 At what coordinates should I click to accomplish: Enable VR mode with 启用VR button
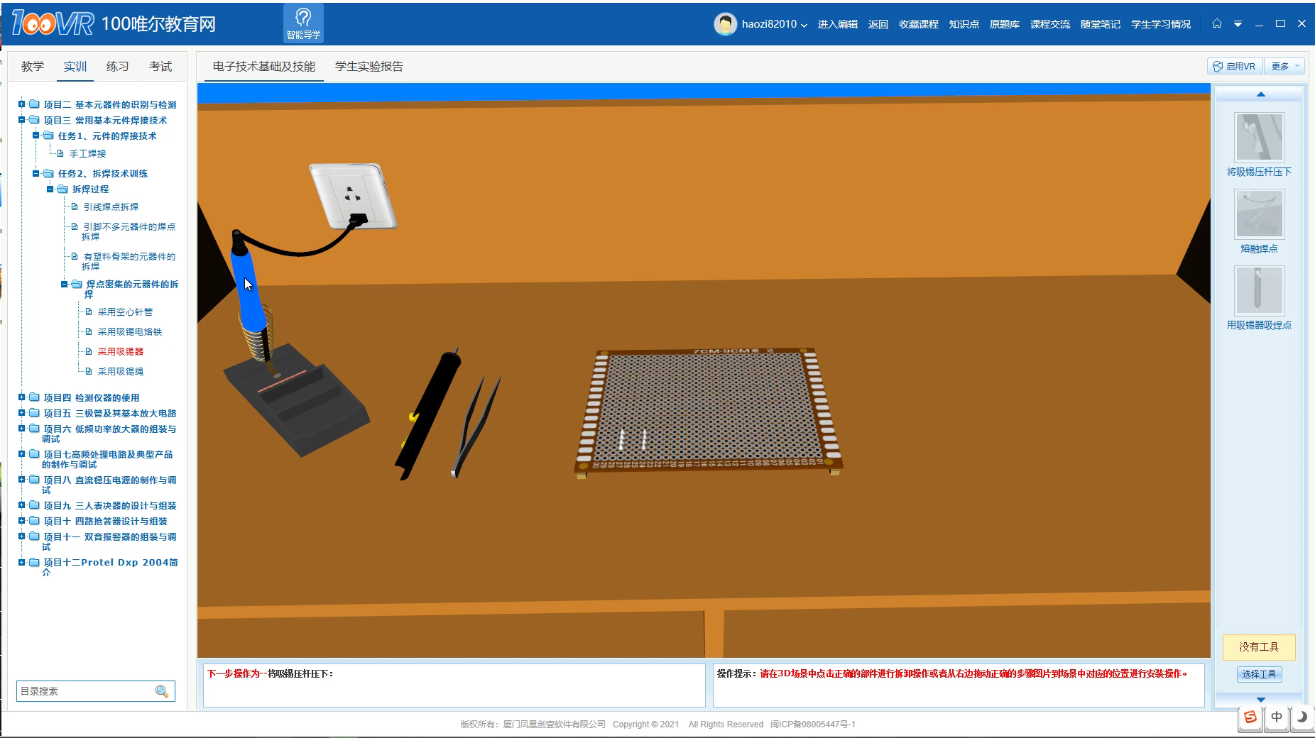pos(1235,66)
